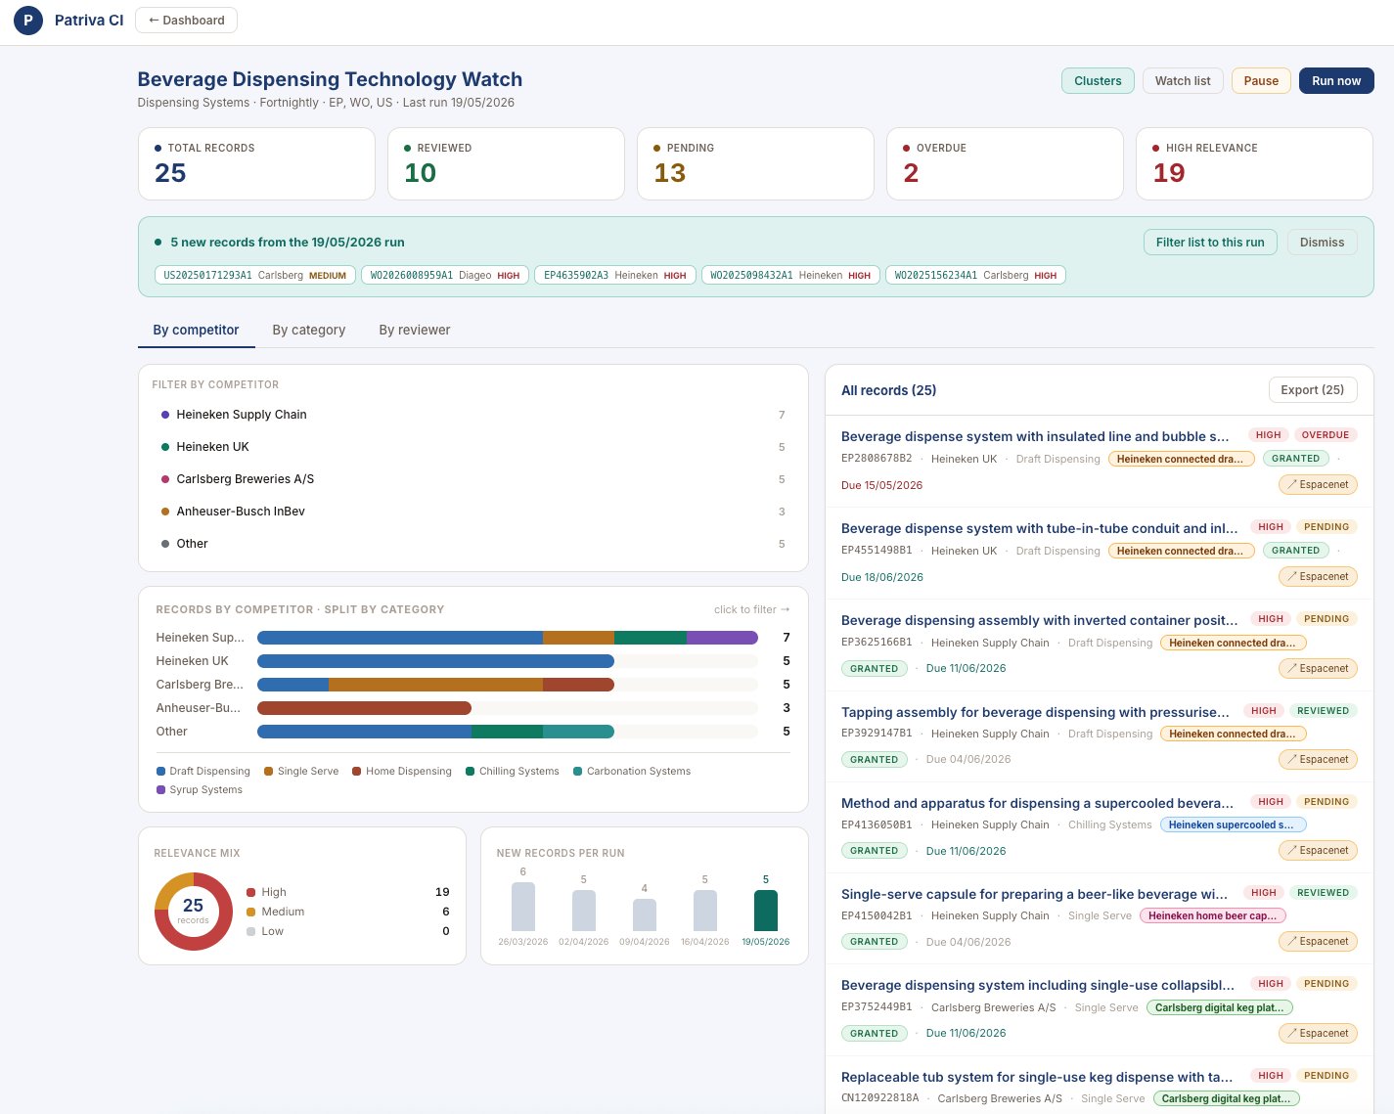Image resolution: width=1394 pixels, height=1114 pixels.
Task: Open the Clusters view
Action: pos(1098,81)
